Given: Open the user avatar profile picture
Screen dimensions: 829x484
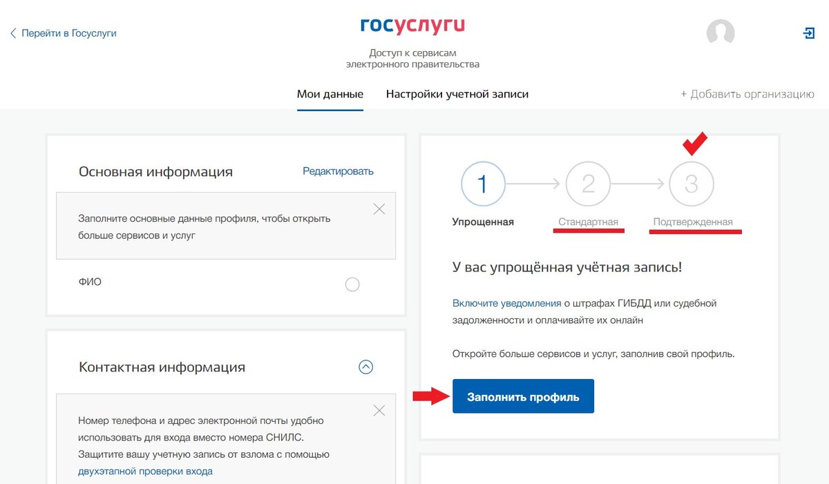Looking at the screenshot, I should (x=721, y=32).
